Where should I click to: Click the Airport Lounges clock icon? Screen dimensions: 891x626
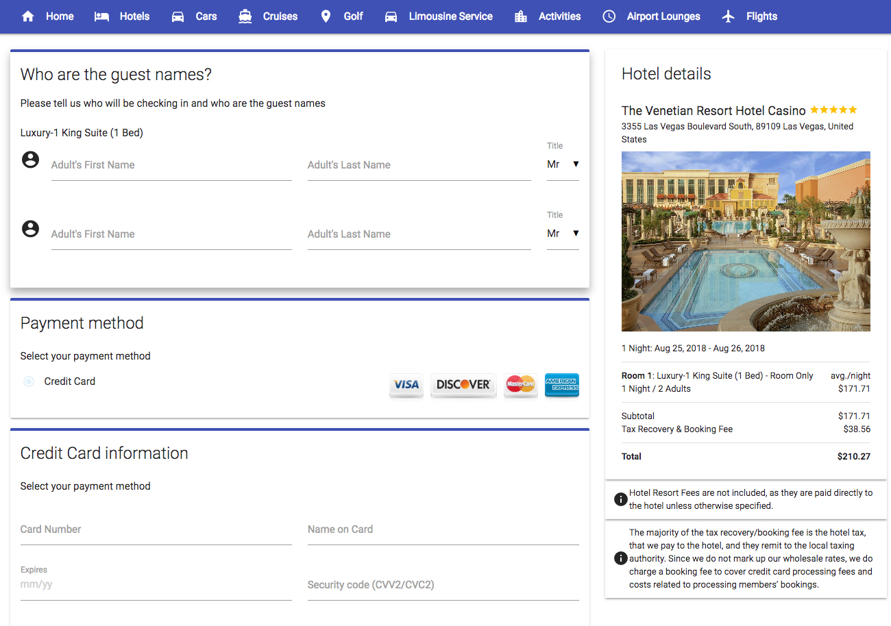[609, 16]
